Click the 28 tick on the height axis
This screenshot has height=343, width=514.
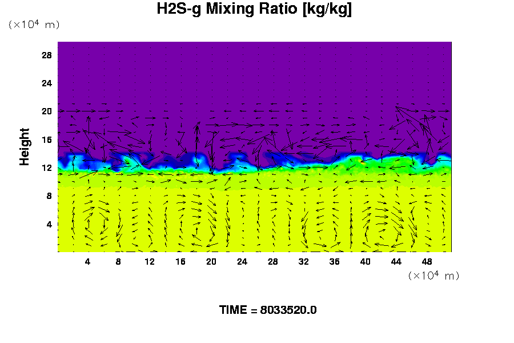pos(47,55)
